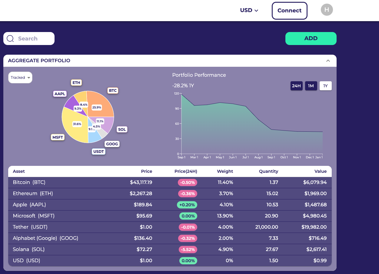Image resolution: width=379 pixels, height=274 pixels.
Task: Click the ADD button
Action: 311,38
